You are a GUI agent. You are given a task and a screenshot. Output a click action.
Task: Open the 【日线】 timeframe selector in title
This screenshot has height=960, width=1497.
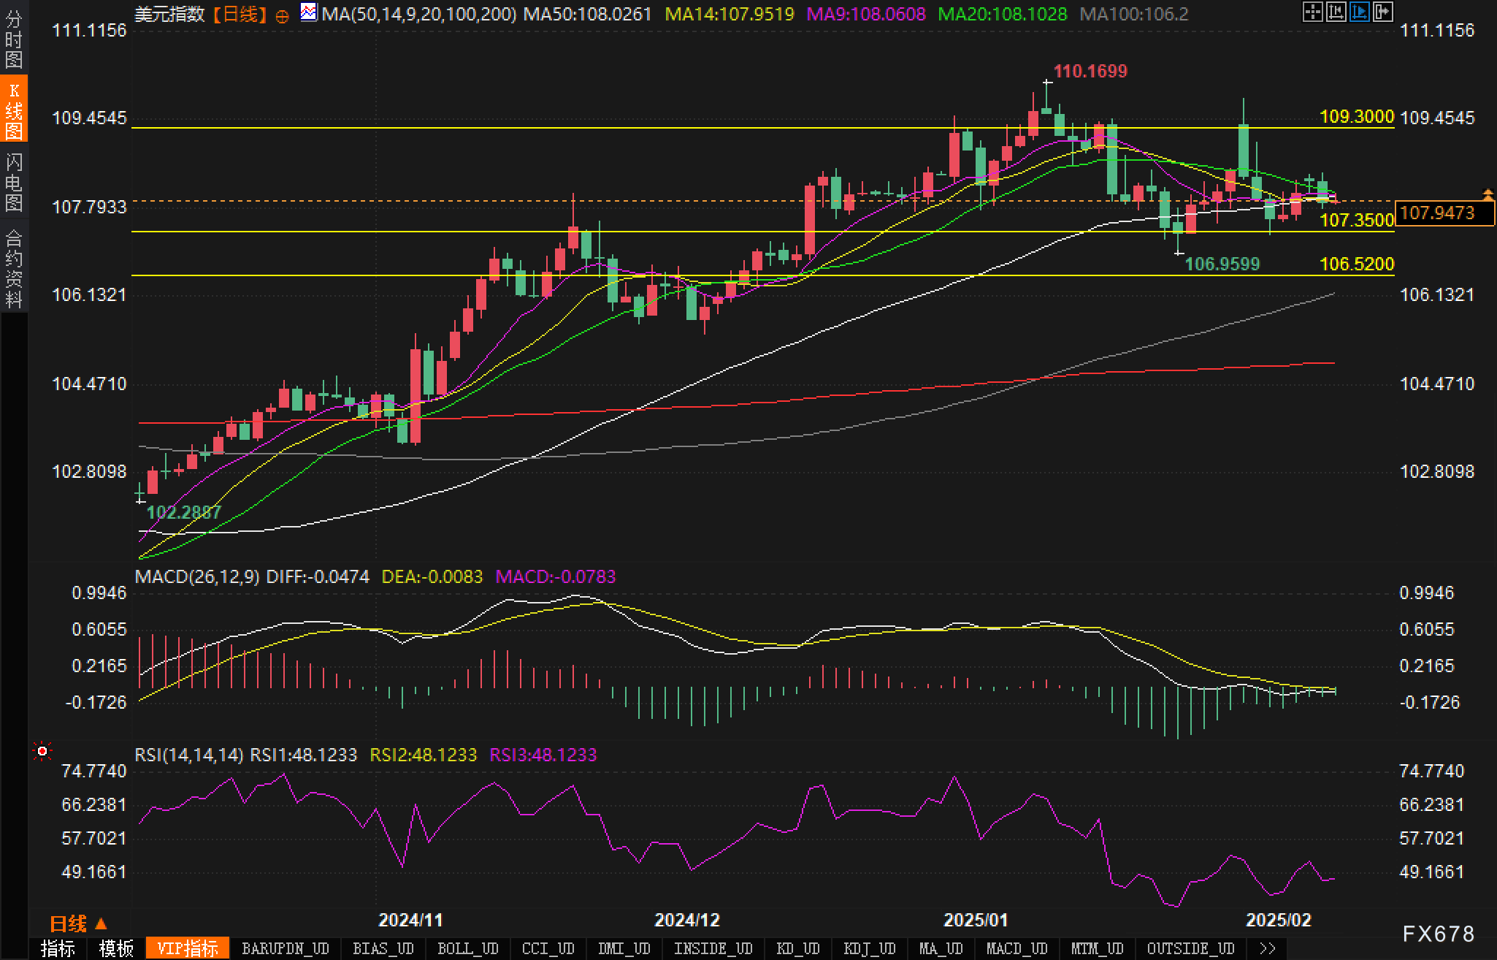coord(240,15)
